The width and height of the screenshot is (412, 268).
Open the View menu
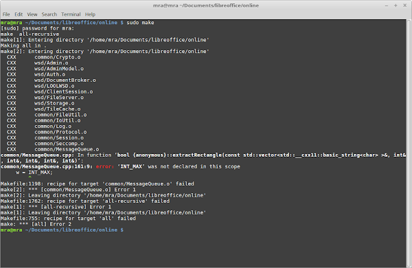tap(32, 14)
